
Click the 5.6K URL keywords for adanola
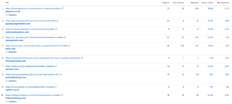pyautogui.click(x=227, y=66)
